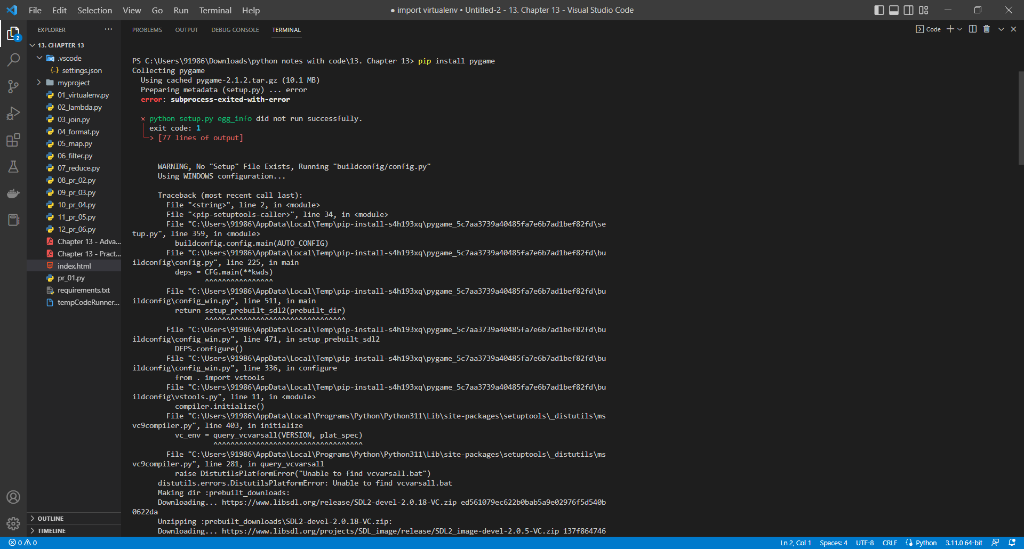The width and height of the screenshot is (1024, 549).
Task: Toggle the bottom panel visibility
Action: [893, 10]
